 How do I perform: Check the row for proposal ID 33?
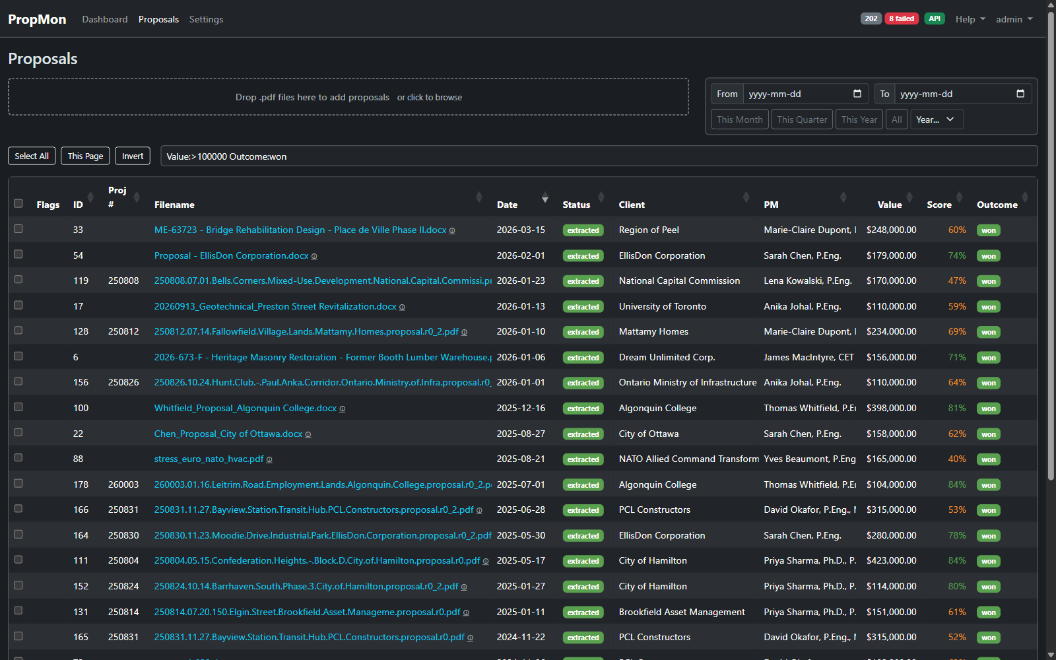18,229
